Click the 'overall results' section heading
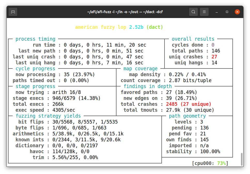Screen dimensions: 250x174 193,39
